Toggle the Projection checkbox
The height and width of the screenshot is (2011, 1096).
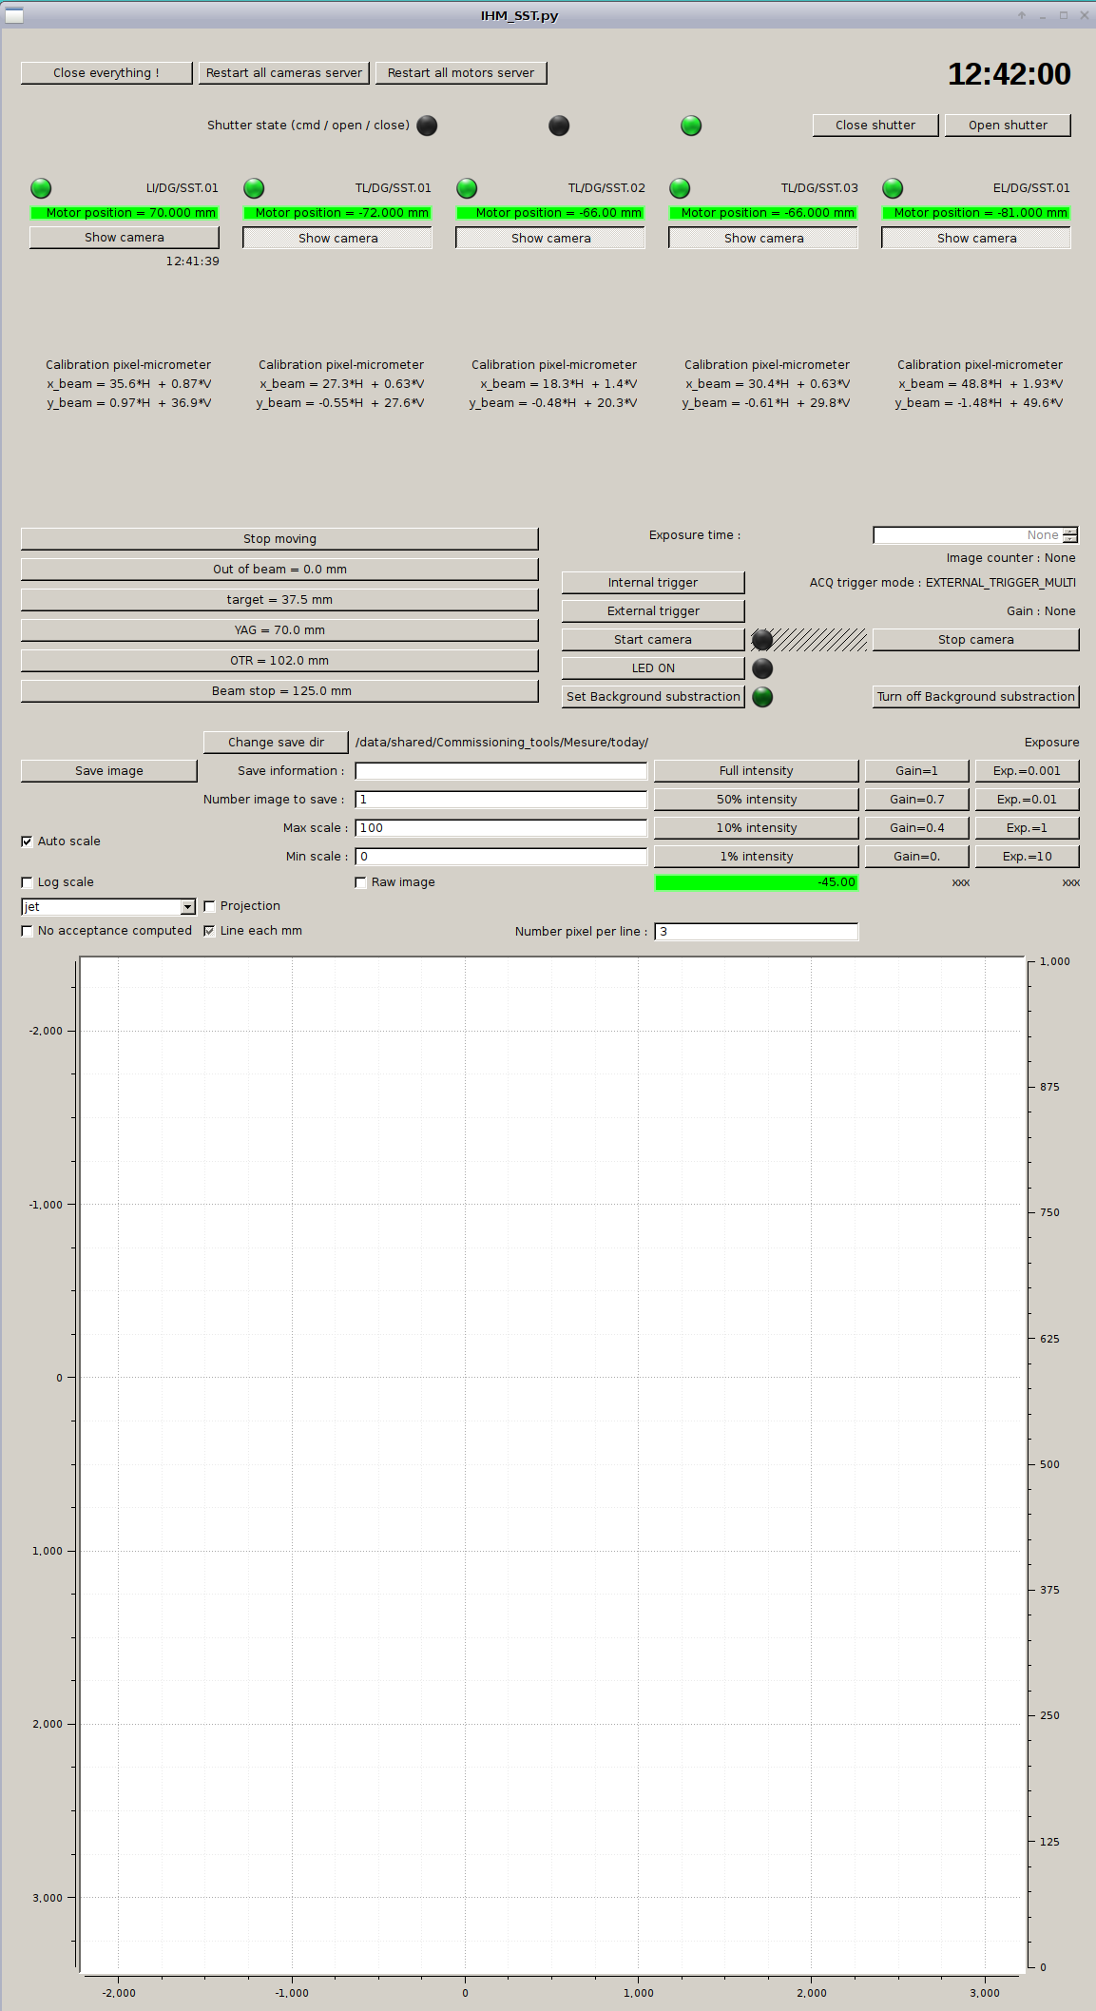[209, 906]
